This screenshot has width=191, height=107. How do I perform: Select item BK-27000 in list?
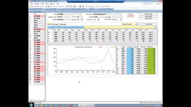click(39, 32)
